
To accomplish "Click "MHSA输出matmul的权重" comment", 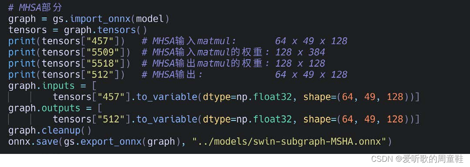I will click(x=209, y=63).
